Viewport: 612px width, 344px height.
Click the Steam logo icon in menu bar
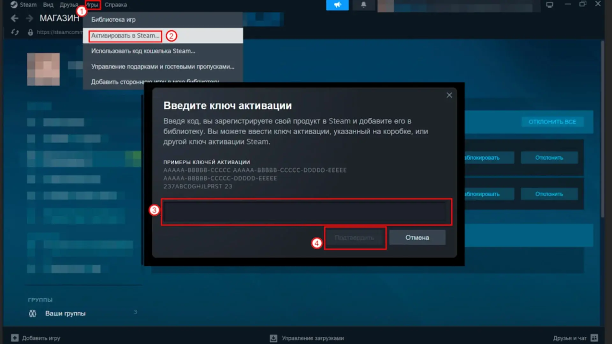[14, 5]
